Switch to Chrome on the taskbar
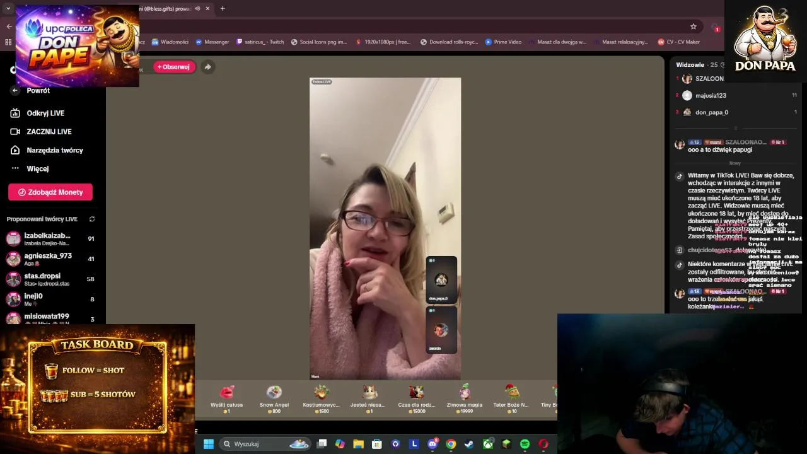807x454 pixels. 451,444
